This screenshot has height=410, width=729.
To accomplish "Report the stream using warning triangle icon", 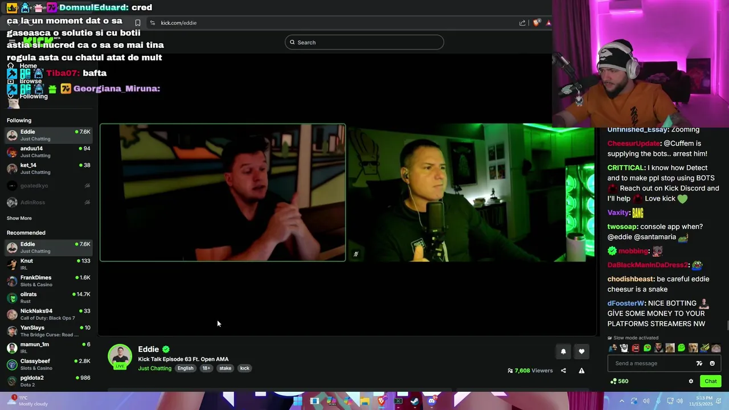I will pyautogui.click(x=581, y=371).
